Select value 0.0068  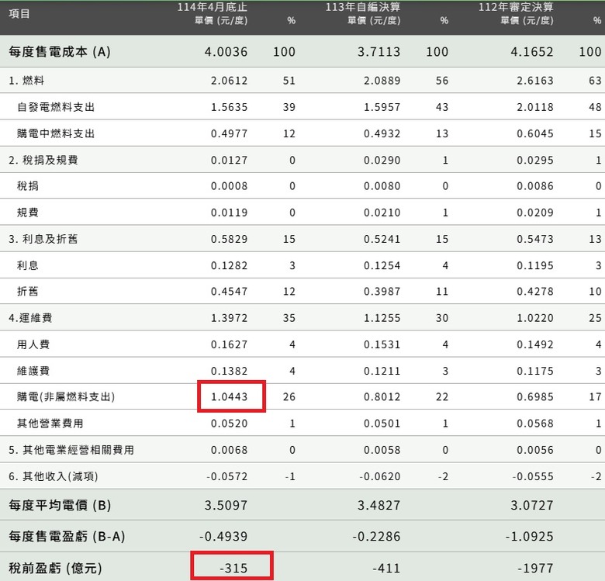coord(229,450)
